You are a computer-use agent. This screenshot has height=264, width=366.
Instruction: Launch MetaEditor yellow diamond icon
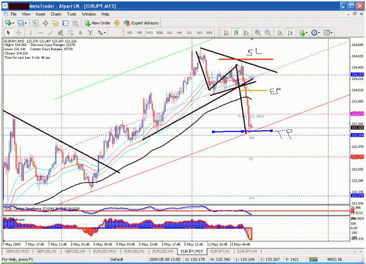(117, 23)
